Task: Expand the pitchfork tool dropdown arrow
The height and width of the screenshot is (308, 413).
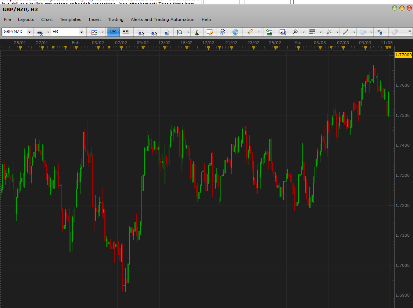Action: coord(304,32)
